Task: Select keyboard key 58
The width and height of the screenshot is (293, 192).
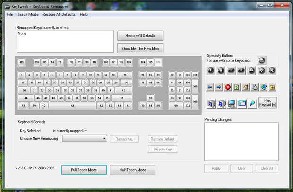Action: pos(24,106)
